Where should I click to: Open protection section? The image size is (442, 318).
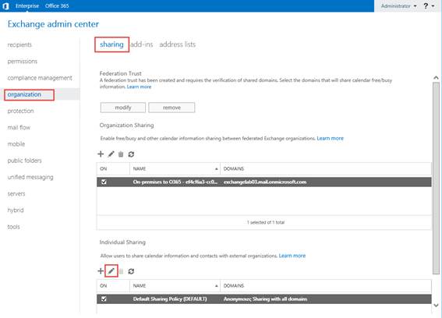(x=20, y=111)
